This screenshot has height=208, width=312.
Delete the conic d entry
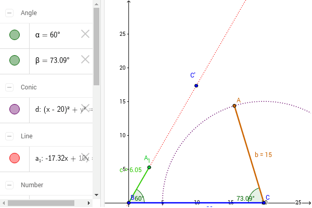point(85,108)
